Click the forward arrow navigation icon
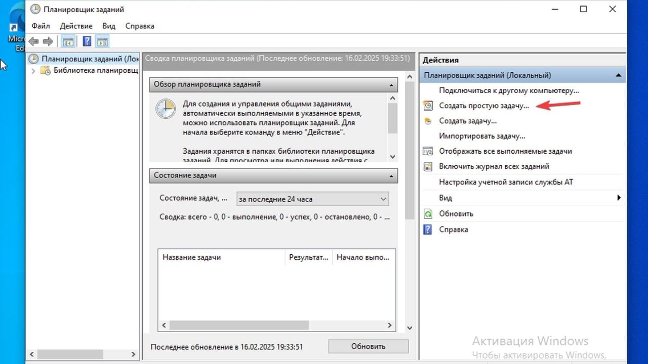The image size is (648, 364). pos(47,41)
